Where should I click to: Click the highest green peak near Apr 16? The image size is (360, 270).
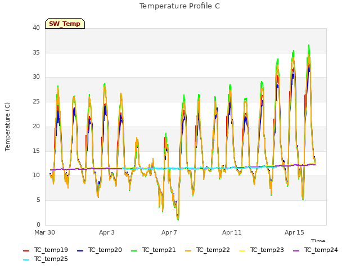pyautogui.click(x=309, y=46)
